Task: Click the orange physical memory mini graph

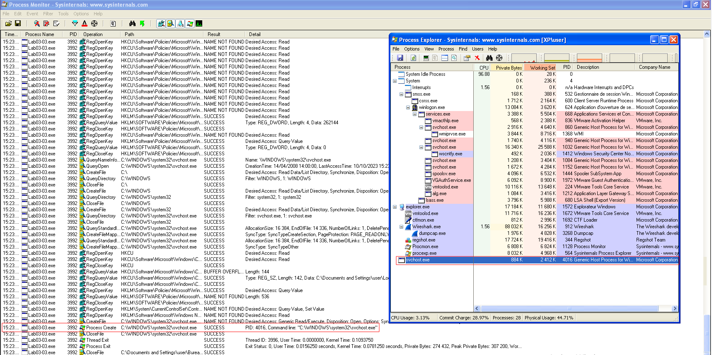Action: coord(589,58)
